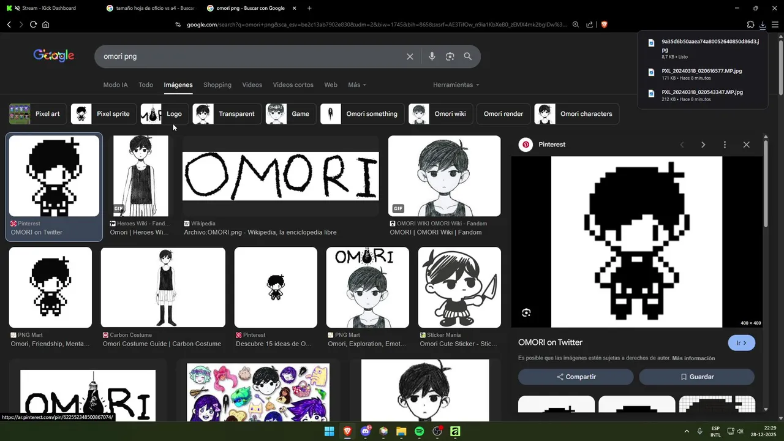Open three-dot options in preview panel

click(x=725, y=145)
